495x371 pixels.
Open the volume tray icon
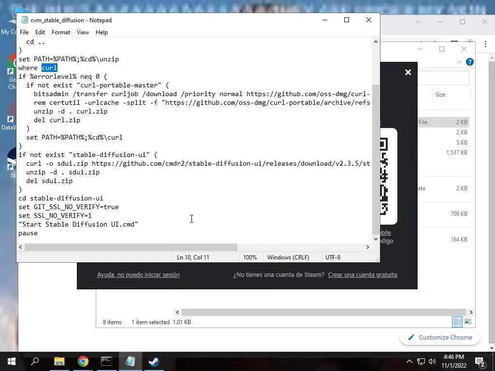coord(432,361)
